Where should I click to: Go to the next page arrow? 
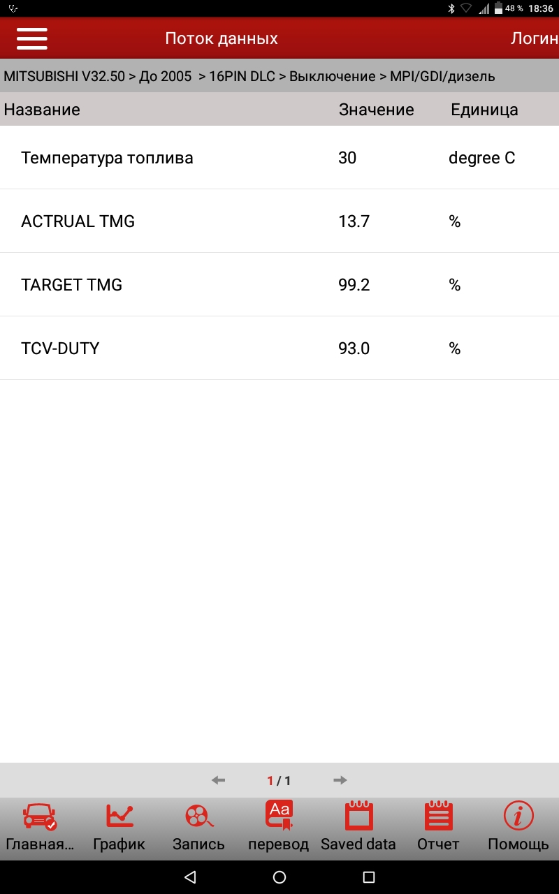(340, 780)
